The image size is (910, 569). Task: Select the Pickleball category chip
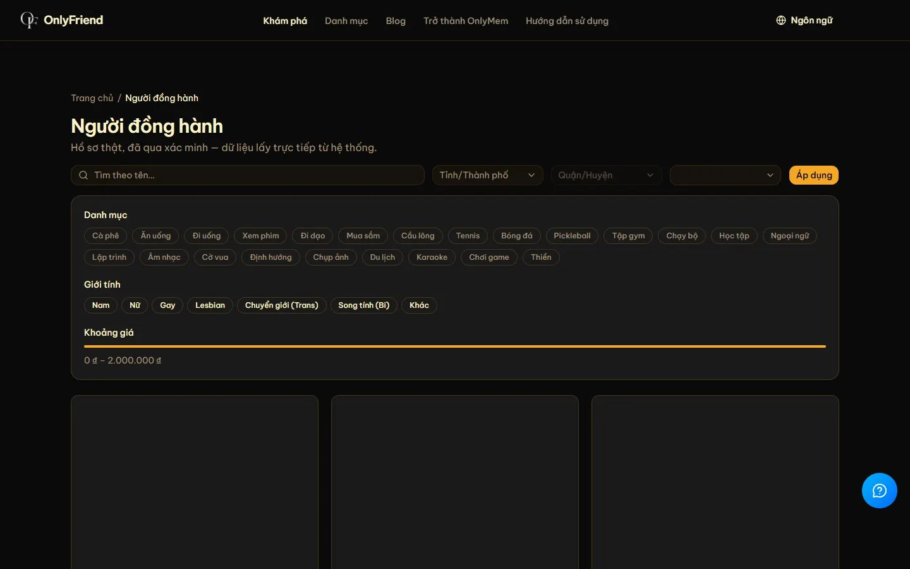pos(572,236)
